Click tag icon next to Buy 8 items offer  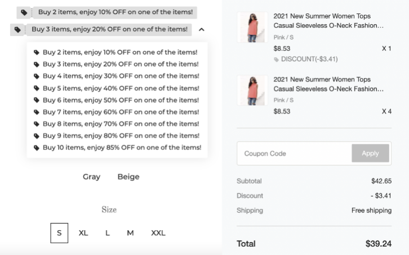click(37, 124)
